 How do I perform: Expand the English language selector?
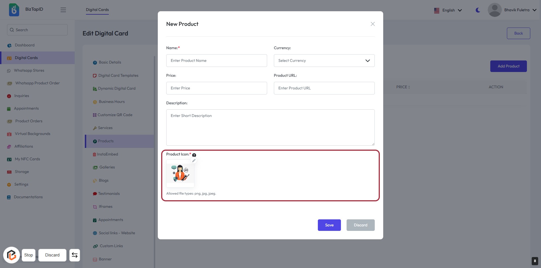(x=448, y=10)
